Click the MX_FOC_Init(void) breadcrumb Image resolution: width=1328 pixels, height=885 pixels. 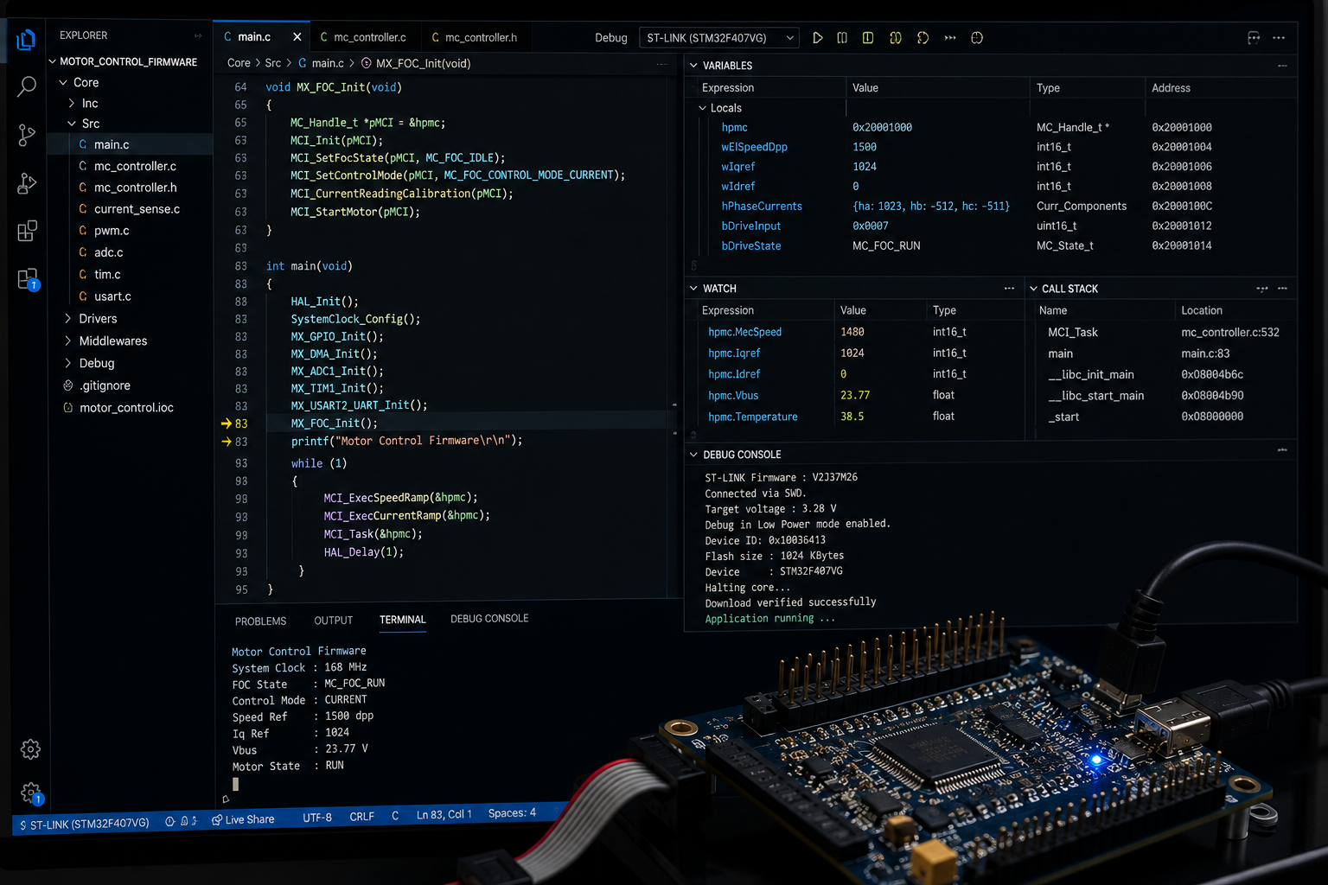click(416, 63)
